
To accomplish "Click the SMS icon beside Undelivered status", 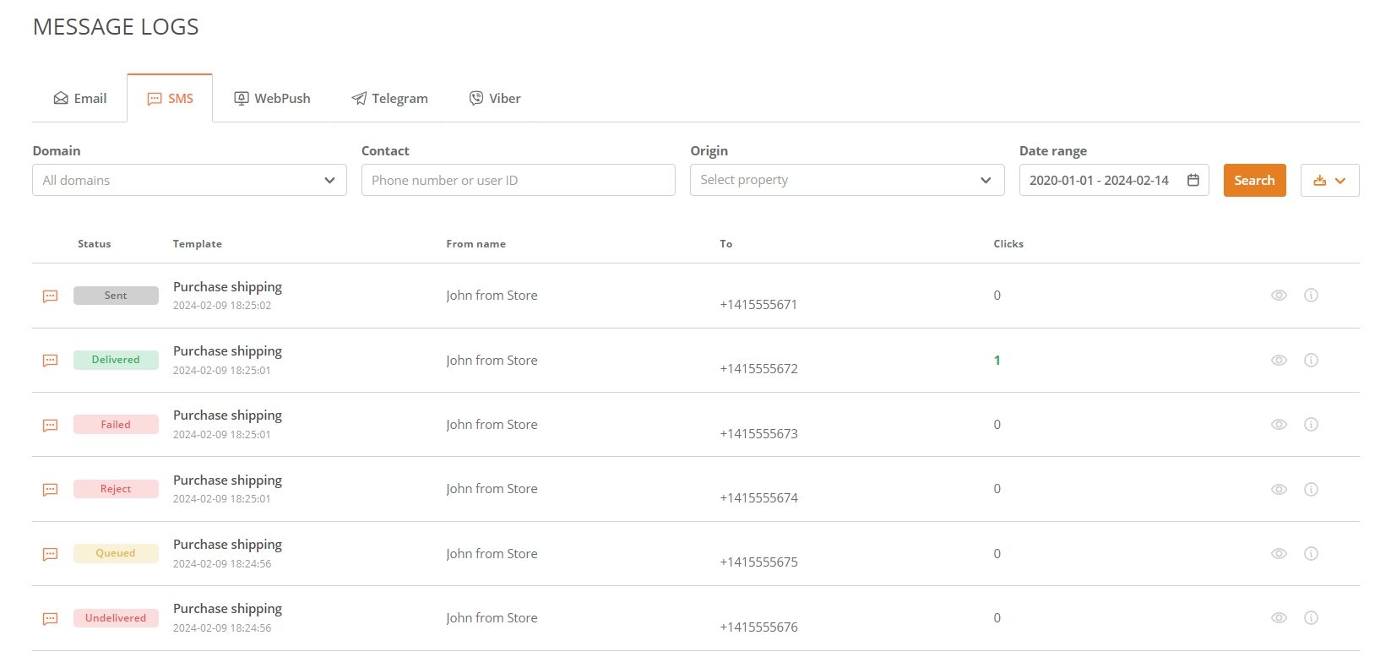I will (x=51, y=619).
